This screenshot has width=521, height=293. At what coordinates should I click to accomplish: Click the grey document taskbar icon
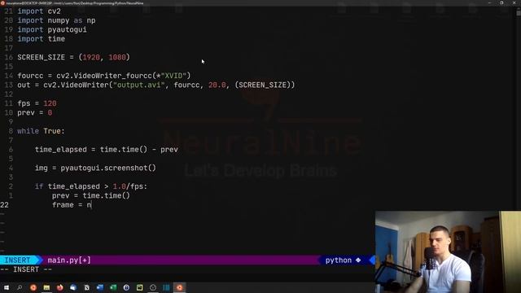tap(86, 287)
